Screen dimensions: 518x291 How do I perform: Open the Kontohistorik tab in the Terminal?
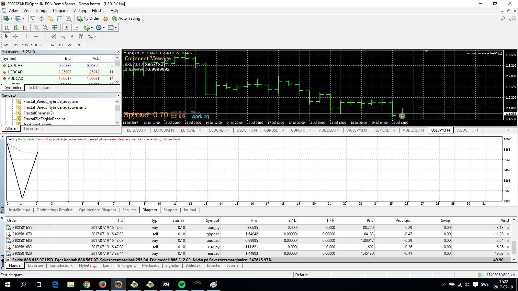pos(61,265)
